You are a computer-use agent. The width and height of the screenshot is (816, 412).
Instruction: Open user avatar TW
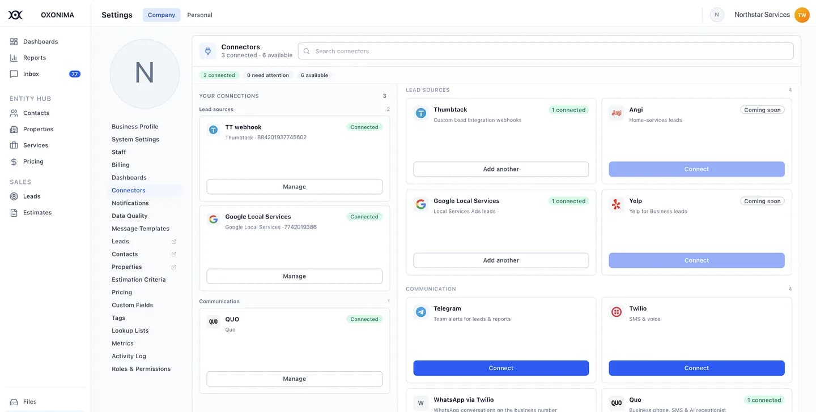(802, 15)
